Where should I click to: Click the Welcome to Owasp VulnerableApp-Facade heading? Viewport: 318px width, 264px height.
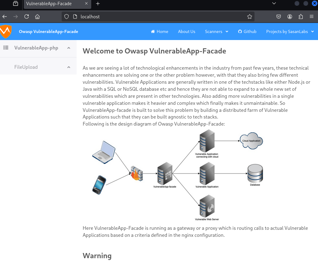click(154, 51)
